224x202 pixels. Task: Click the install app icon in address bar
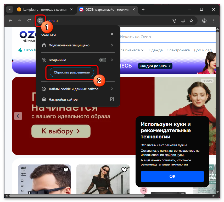point(183,21)
